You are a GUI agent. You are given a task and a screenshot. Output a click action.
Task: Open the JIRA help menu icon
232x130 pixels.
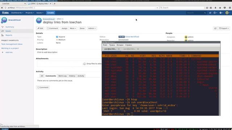[215, 13]
